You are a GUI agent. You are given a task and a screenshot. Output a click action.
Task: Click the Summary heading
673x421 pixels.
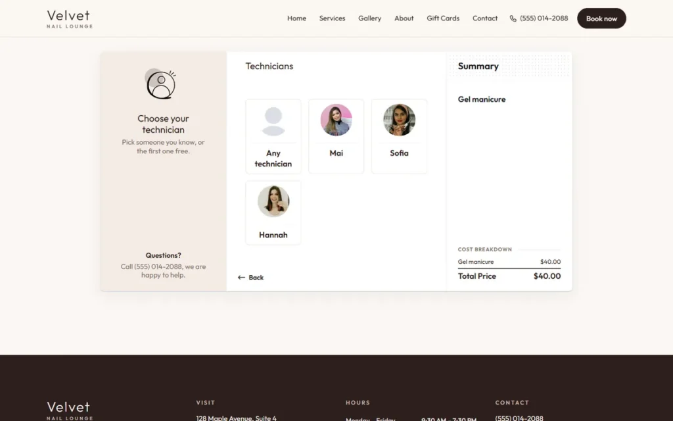478,66
